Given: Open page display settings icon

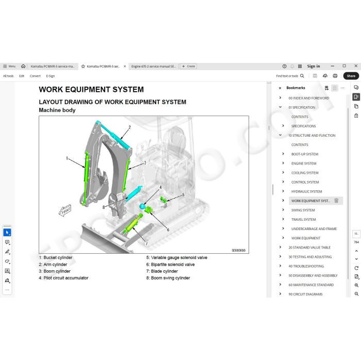Looking at the screenshot, I should [x=356, y=276].
